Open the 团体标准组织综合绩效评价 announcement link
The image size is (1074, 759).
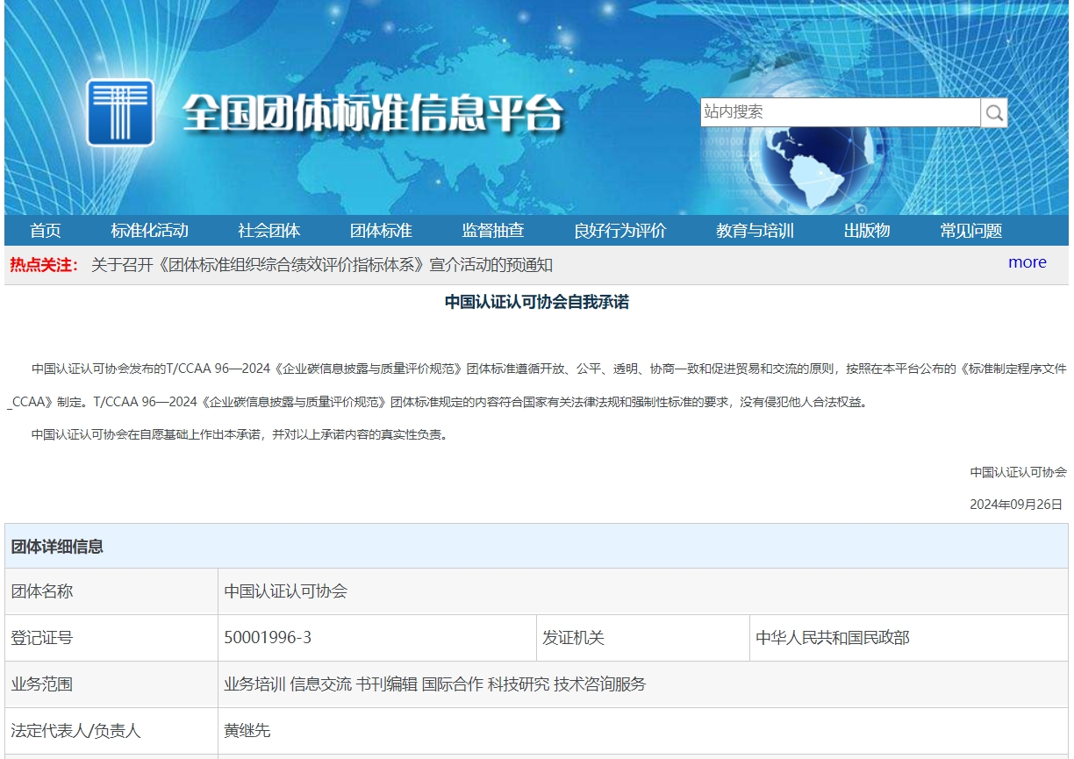[x=321, y=265]
